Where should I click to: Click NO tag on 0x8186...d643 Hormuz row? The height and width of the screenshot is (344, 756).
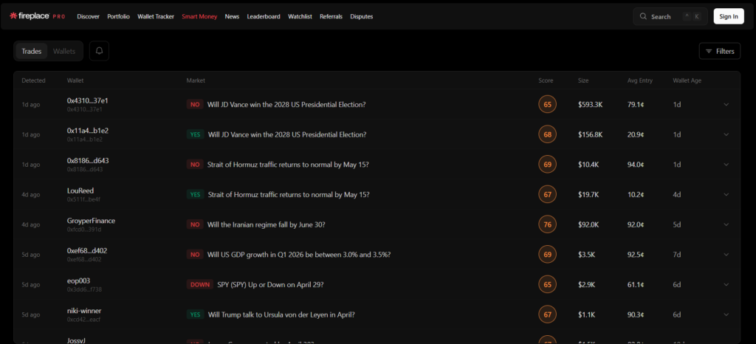point(195,165)
